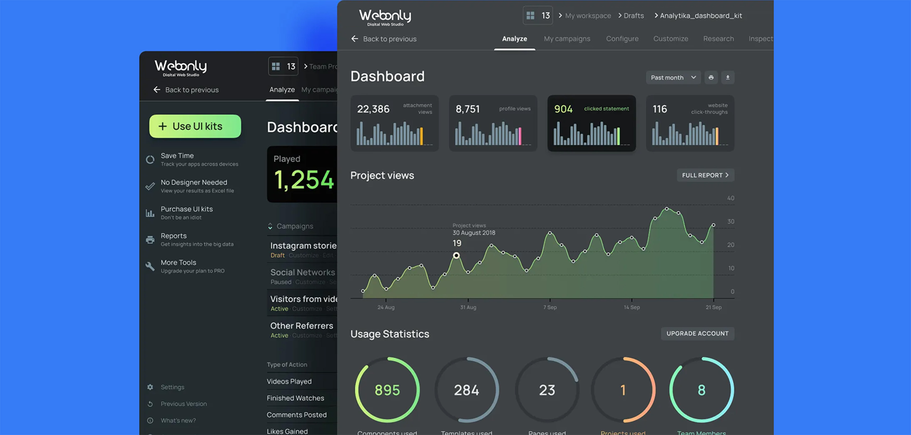
Task: Open the Past month dropdown
Action: (673, 78)
